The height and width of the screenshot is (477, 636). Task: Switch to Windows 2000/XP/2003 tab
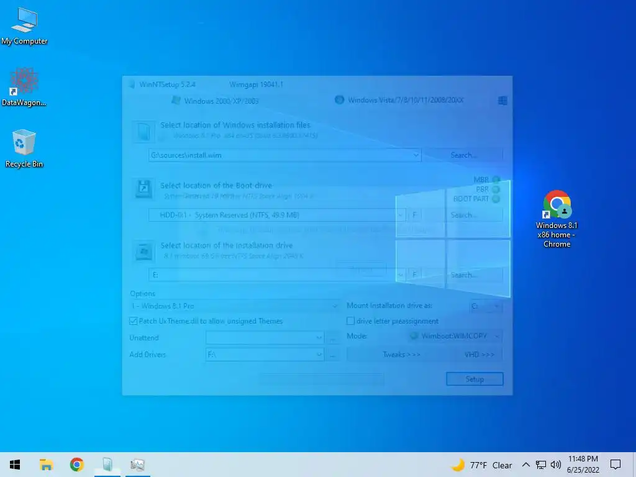[215, 101]
